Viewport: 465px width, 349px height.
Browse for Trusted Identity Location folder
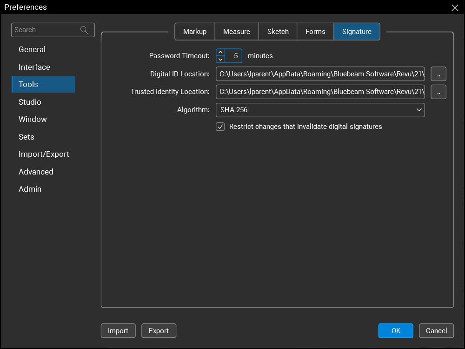438,92
